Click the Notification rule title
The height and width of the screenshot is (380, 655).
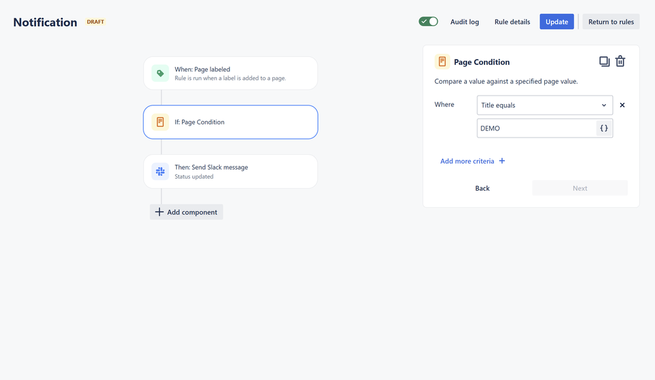coord(45,22)
